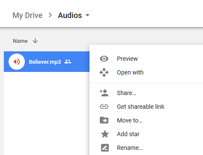Click the Open with arrows icon
Image resolution: width=203 pixels, height=155 pixels.
pyautogui.click(x=104, y=72)
